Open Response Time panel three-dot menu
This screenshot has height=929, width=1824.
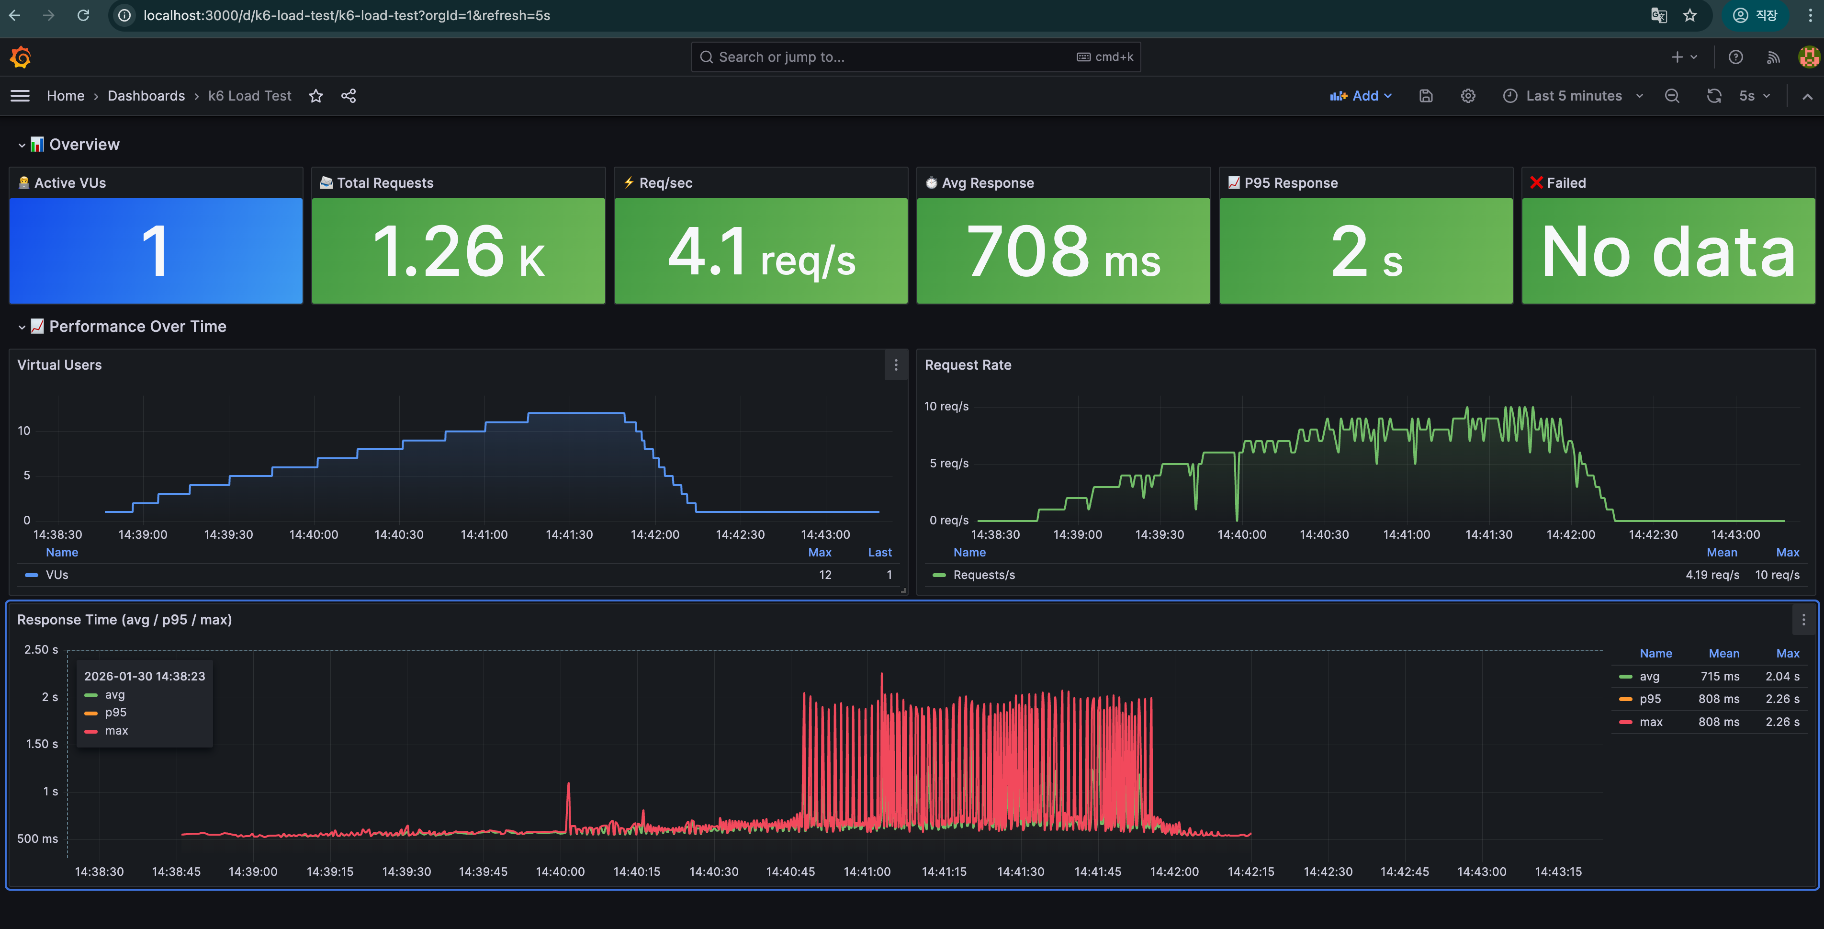pos(1803,620)
